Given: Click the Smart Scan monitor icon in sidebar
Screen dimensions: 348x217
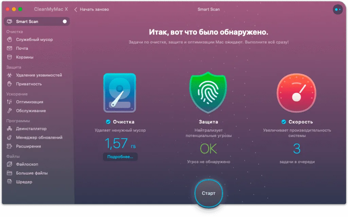Looking at the screenshot, I should coord(9,21).
